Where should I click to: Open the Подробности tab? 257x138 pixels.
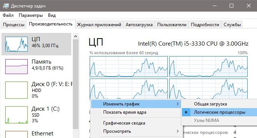205,25
